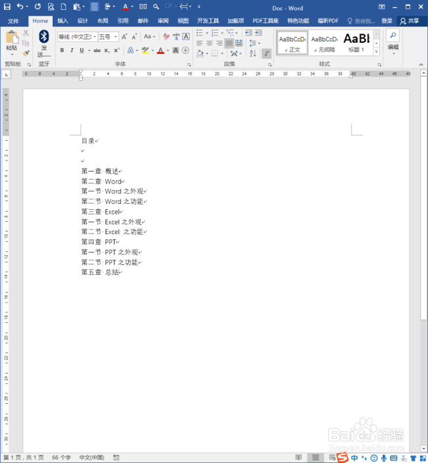The height and width of the screenshot is (463, 428).
Task: Switch to the 插入 tab
Action: click(x=63, y=20)
